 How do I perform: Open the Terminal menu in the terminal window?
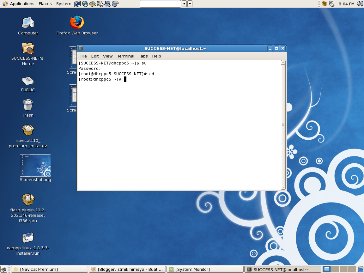[125, 56]
